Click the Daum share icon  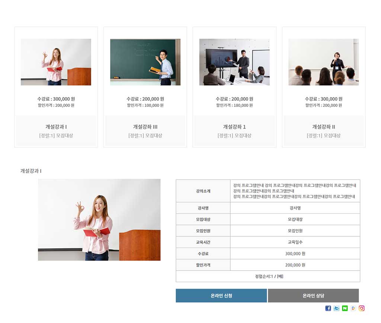tap(353, 308)
